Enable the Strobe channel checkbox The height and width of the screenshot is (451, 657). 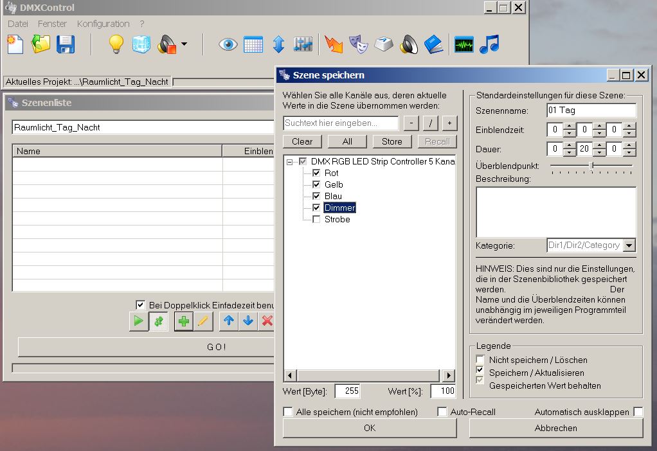tap(316, 220)
